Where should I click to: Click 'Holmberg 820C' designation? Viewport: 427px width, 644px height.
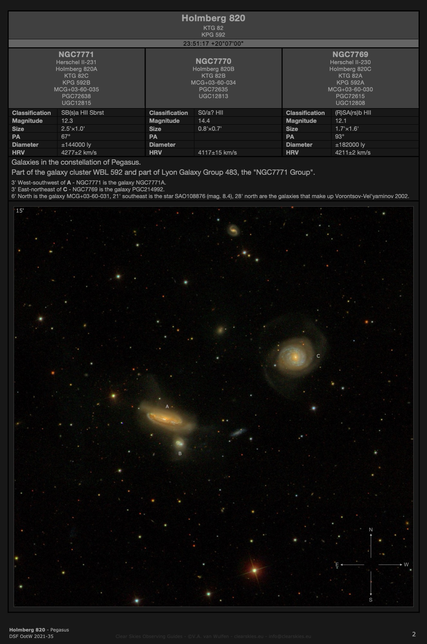[x=350, y=69]
